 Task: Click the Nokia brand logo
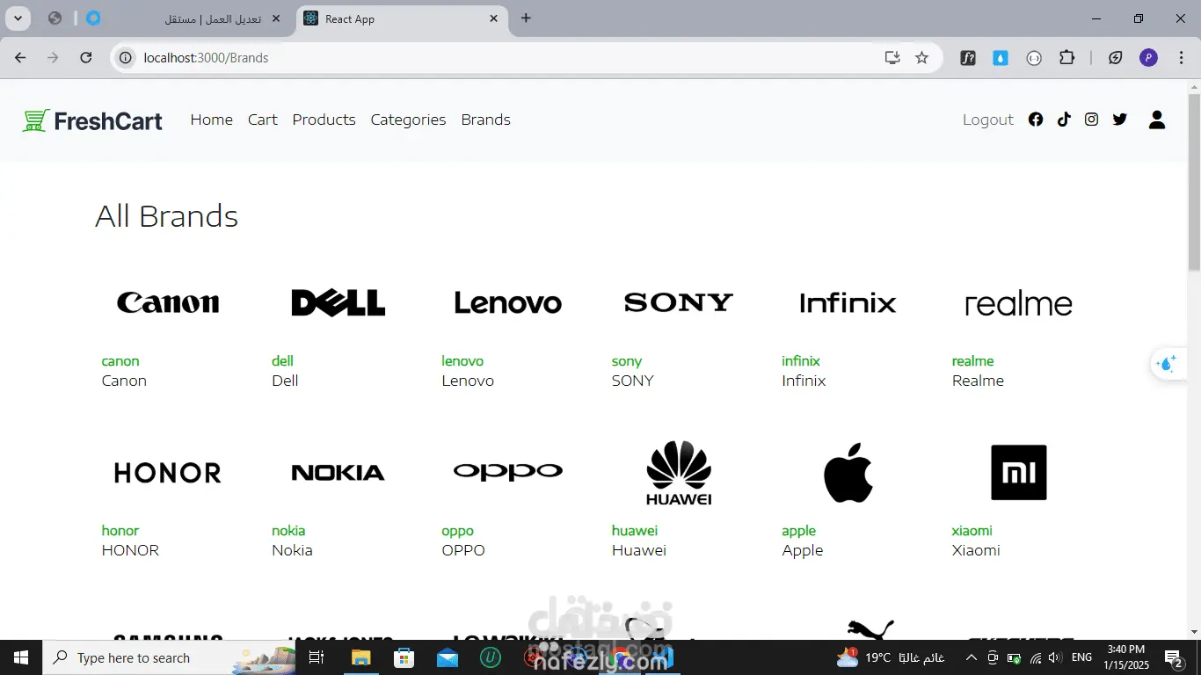pos(338,473)
